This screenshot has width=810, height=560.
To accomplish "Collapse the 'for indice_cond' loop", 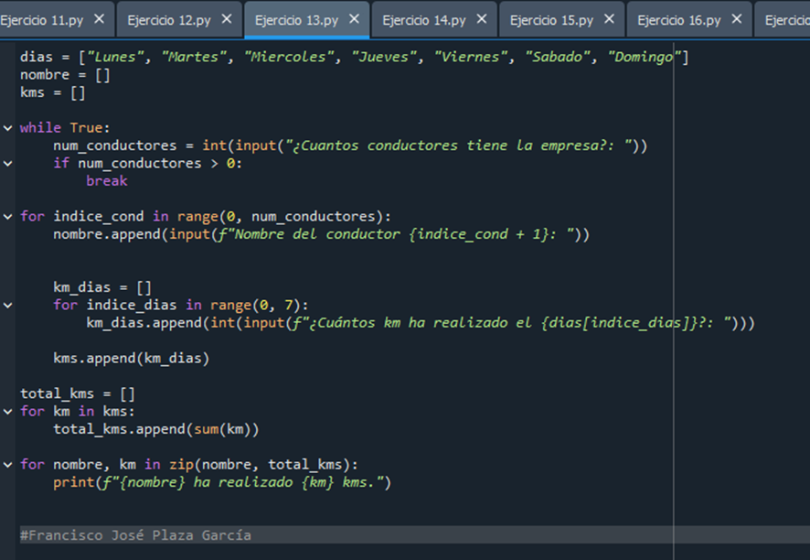I will (x=8, y=217).
